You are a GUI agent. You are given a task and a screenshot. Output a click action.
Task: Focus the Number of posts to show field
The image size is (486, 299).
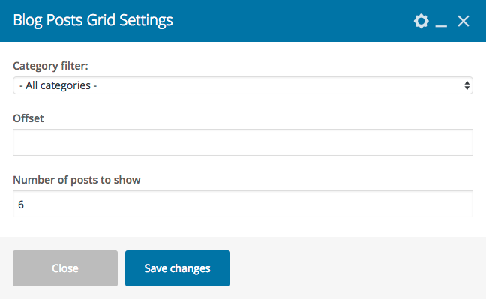(x=243, y=204)
